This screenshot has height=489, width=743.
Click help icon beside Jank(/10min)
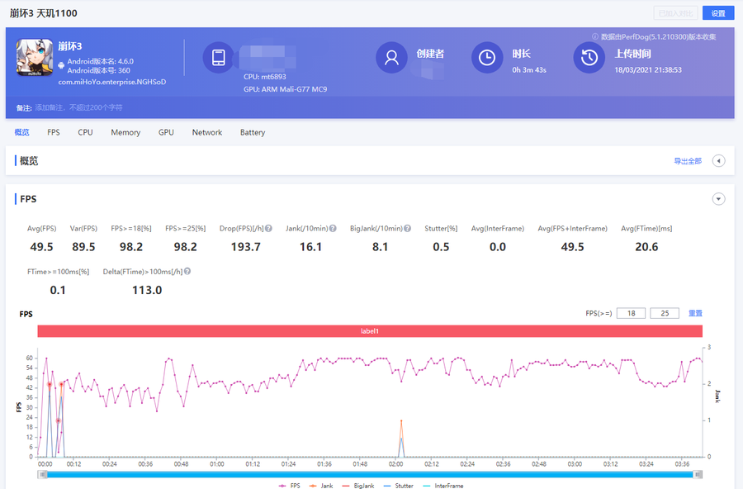pyautogui.click(x=333, y=229)
